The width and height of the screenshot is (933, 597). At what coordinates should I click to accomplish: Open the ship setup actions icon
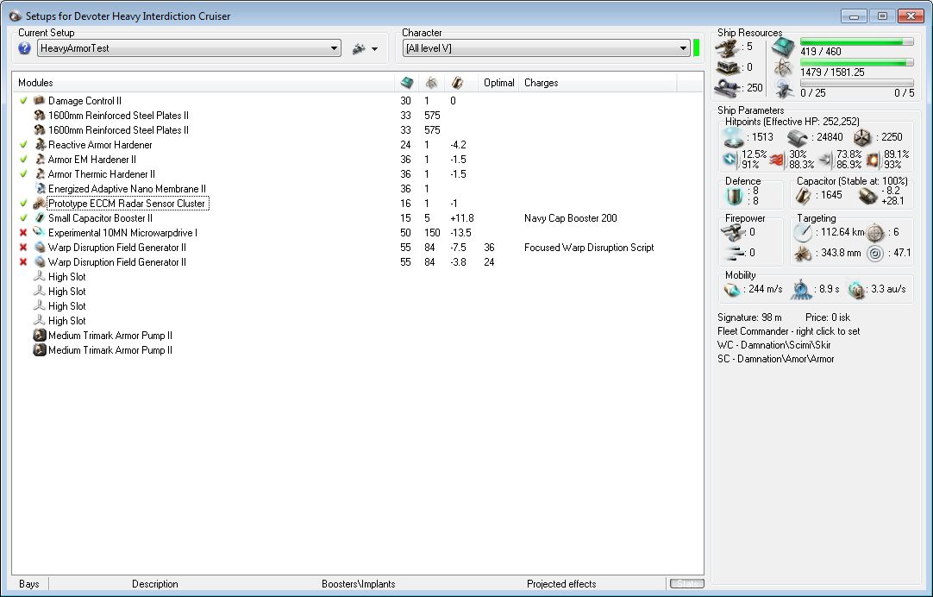tap(359, 49)
